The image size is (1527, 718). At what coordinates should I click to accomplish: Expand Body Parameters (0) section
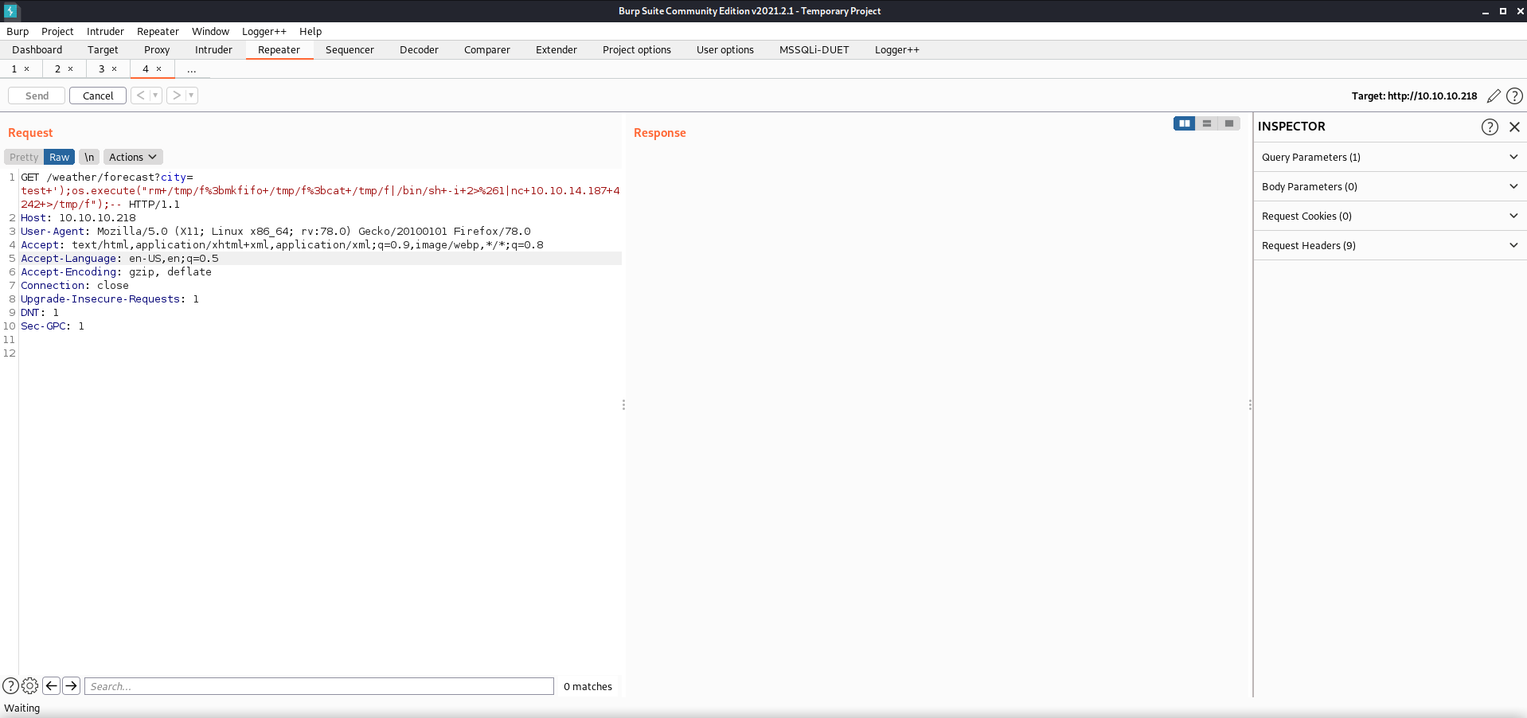click(1390, 186)
